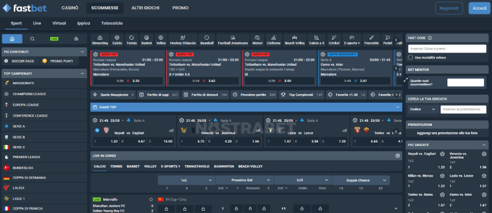The width and height of the screenshot is (492, 213).
Task: Select the E-sports + category icon
Action: coord(352,40)
